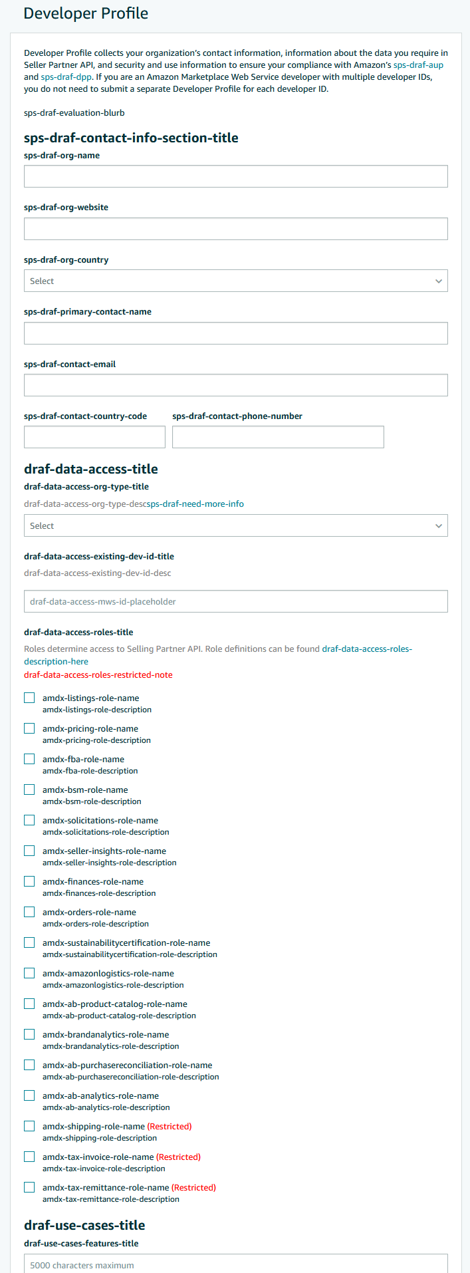This screenshot has width=470, height=1273.
Task: Check the restricted amdx-shipping-role-name option
Action: pos(29,1125)
